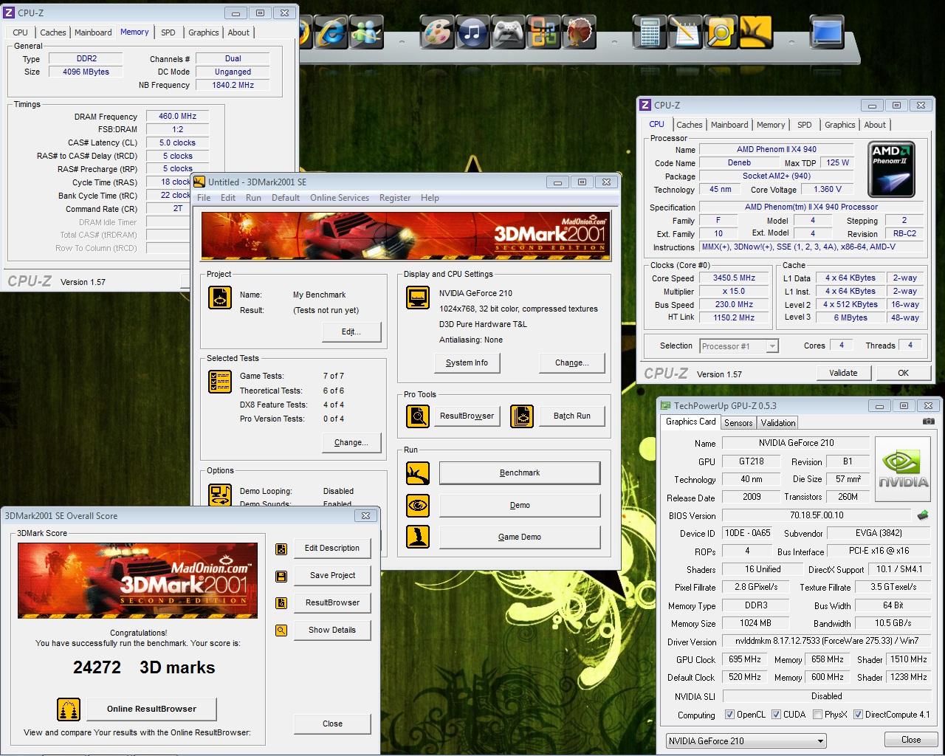945x756 pixels.
Task: Click the GPU-Z BIOS save chip icon
Action: point(922,515)
